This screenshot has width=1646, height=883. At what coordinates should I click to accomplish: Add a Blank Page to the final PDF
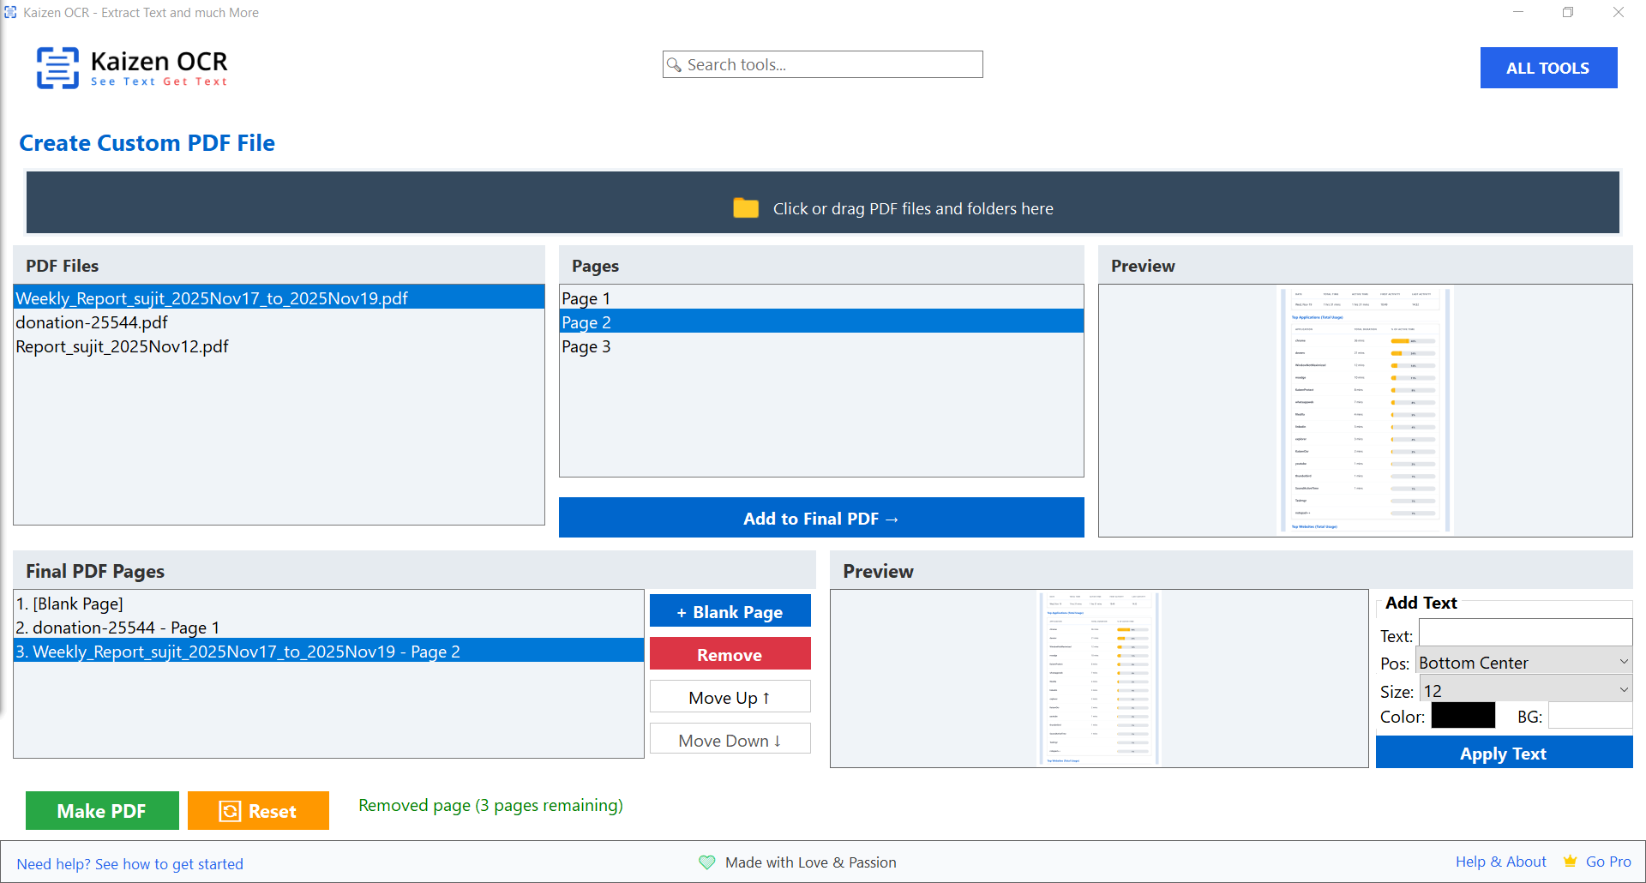click(x=730, y=610)
